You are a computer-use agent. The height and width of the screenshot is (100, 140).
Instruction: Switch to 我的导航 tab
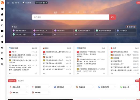tap(12, 81)
